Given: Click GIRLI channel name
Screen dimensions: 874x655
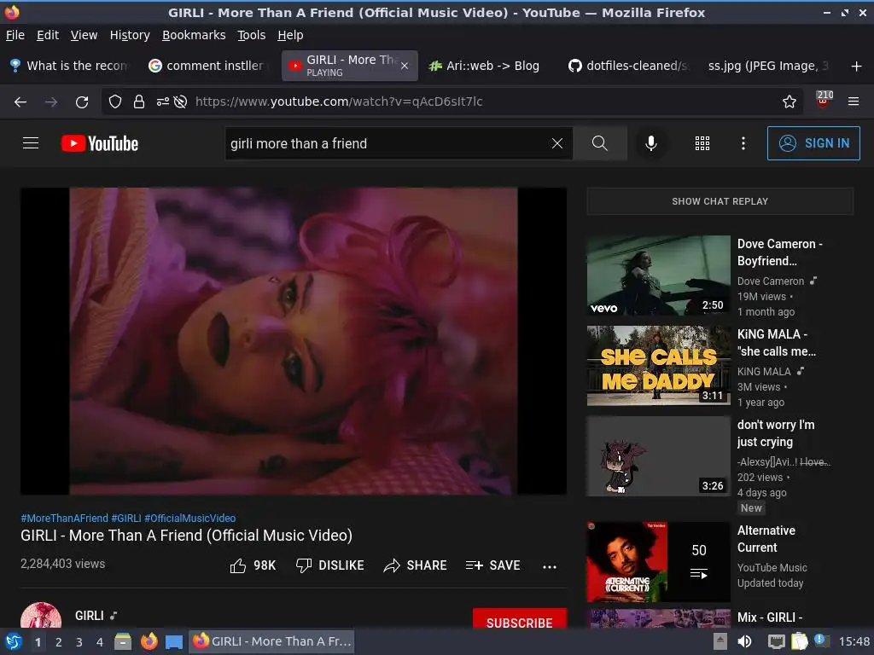Looking at the screenshot, I should click(x=89, y=616).
